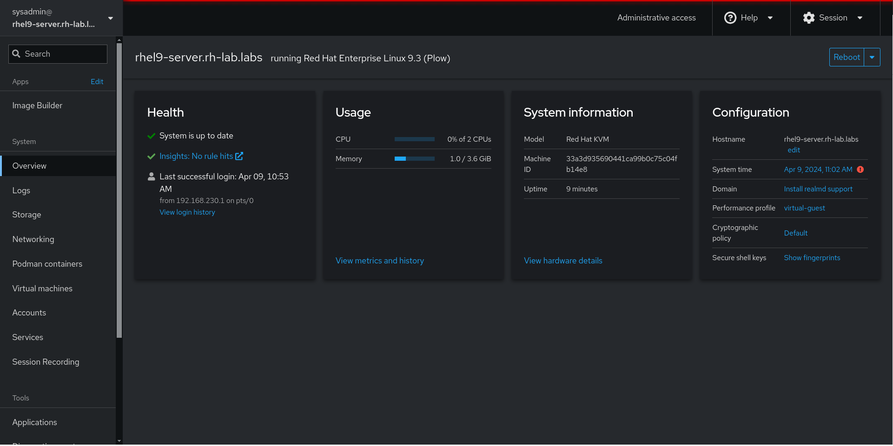Click the warning icon beside system time
Viewport: 893px width, 446px height.
tap(861, 169)
